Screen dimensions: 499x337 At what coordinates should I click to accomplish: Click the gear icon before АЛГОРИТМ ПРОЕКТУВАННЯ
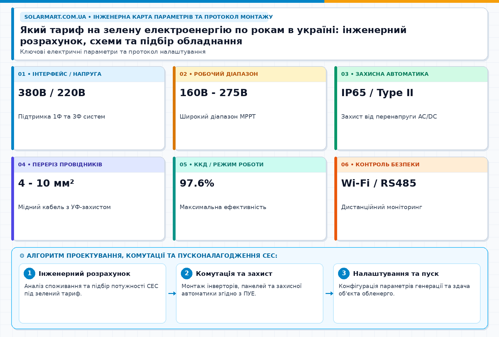(22, 256)
